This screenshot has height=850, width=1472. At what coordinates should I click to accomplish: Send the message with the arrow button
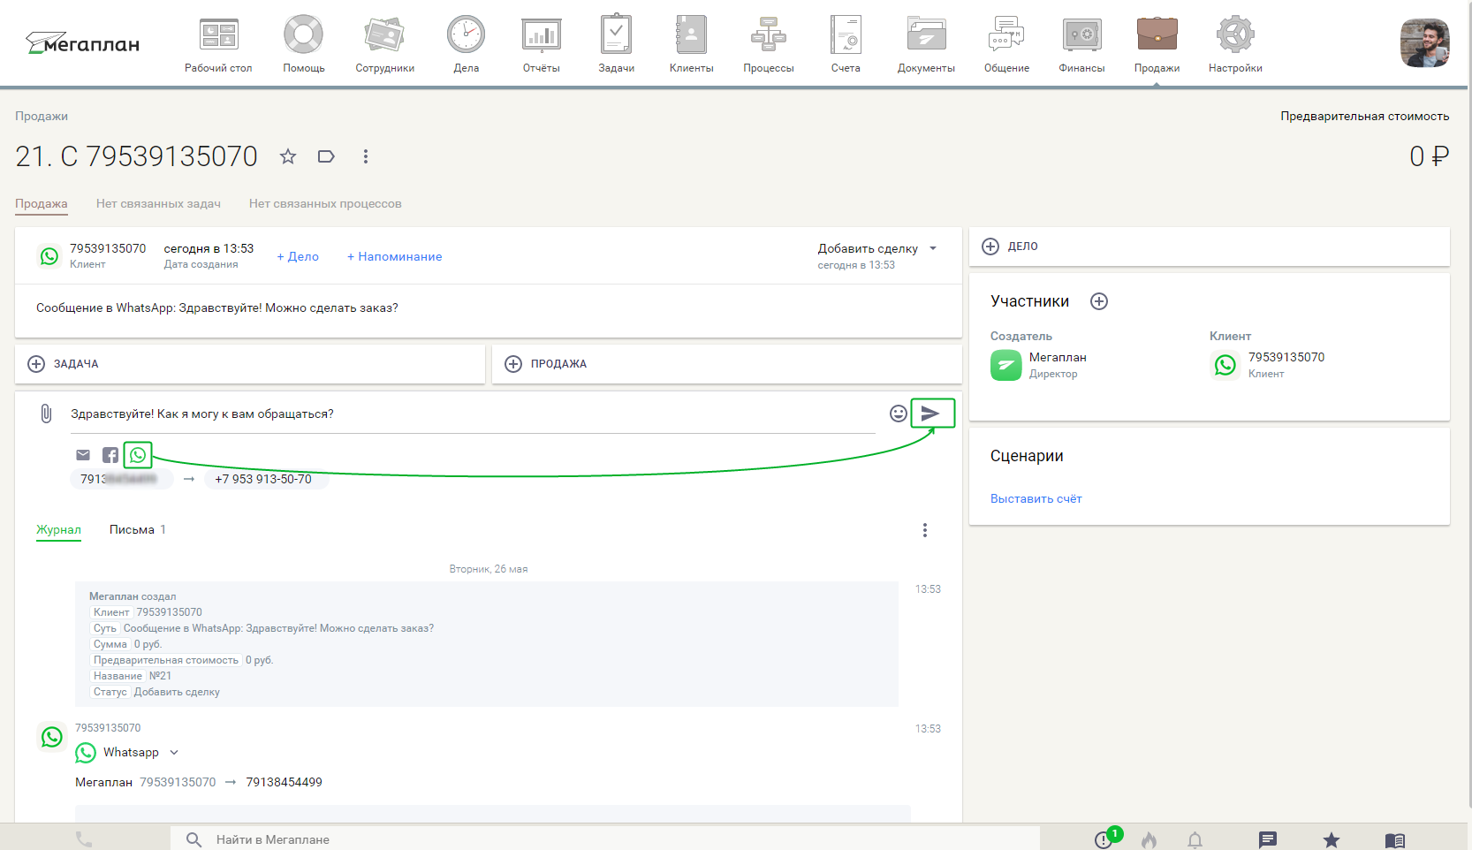(x=932, y=413)
